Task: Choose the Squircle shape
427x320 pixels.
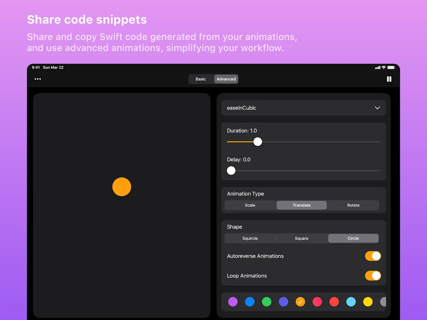Action: click(250, 238)
